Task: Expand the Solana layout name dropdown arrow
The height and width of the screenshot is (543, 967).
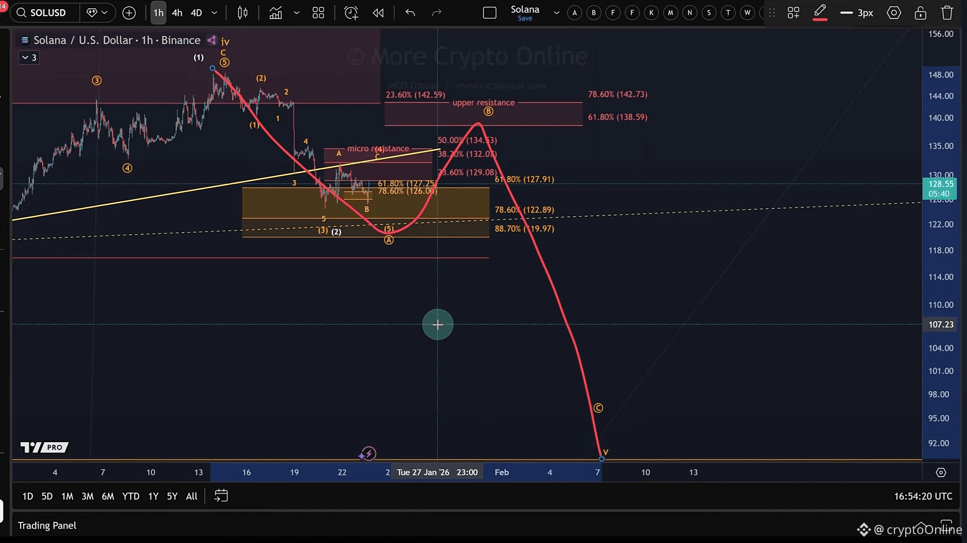Action: [557, 13]
